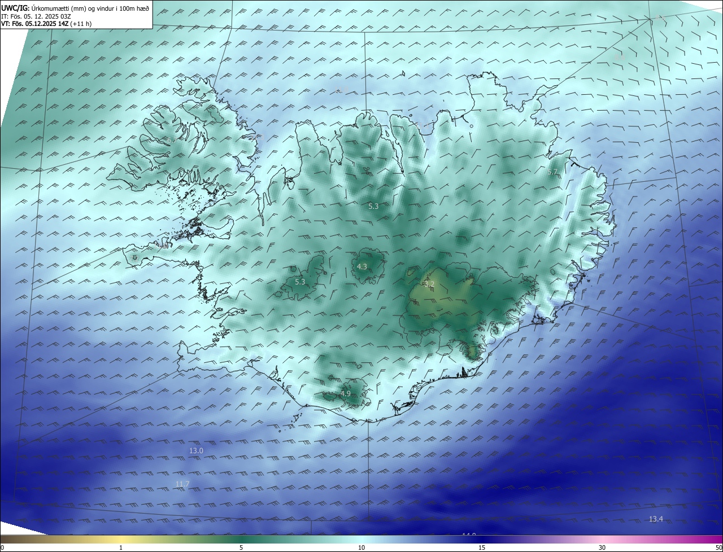Select the IT: Fös. 05. 12. 2025 03Z line
Screen dimensions: 723x552
click(36, 16)
